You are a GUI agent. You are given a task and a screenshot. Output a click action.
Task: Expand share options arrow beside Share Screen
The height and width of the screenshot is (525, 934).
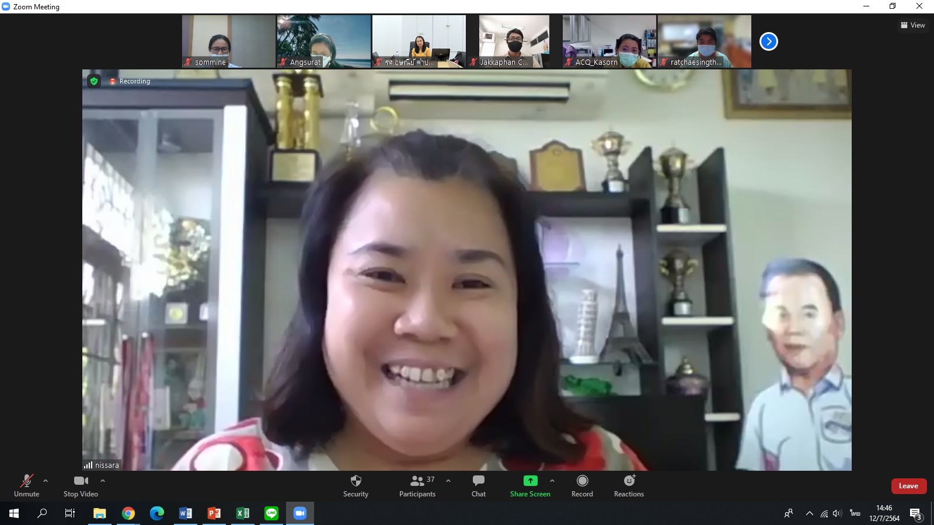tap(552, 481)
